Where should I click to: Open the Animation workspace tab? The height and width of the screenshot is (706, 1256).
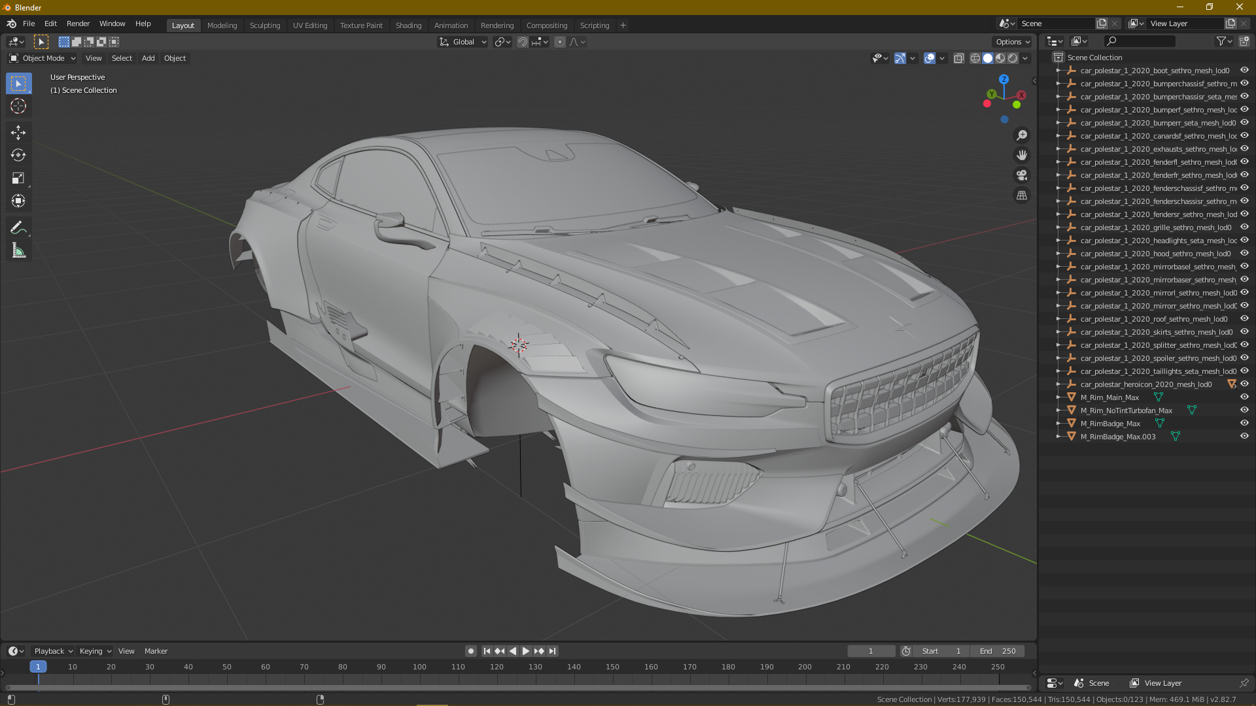[x=450, y=25]
